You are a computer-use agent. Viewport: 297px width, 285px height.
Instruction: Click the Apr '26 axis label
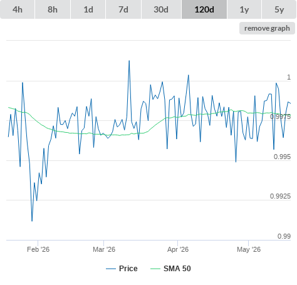(178, 249)
